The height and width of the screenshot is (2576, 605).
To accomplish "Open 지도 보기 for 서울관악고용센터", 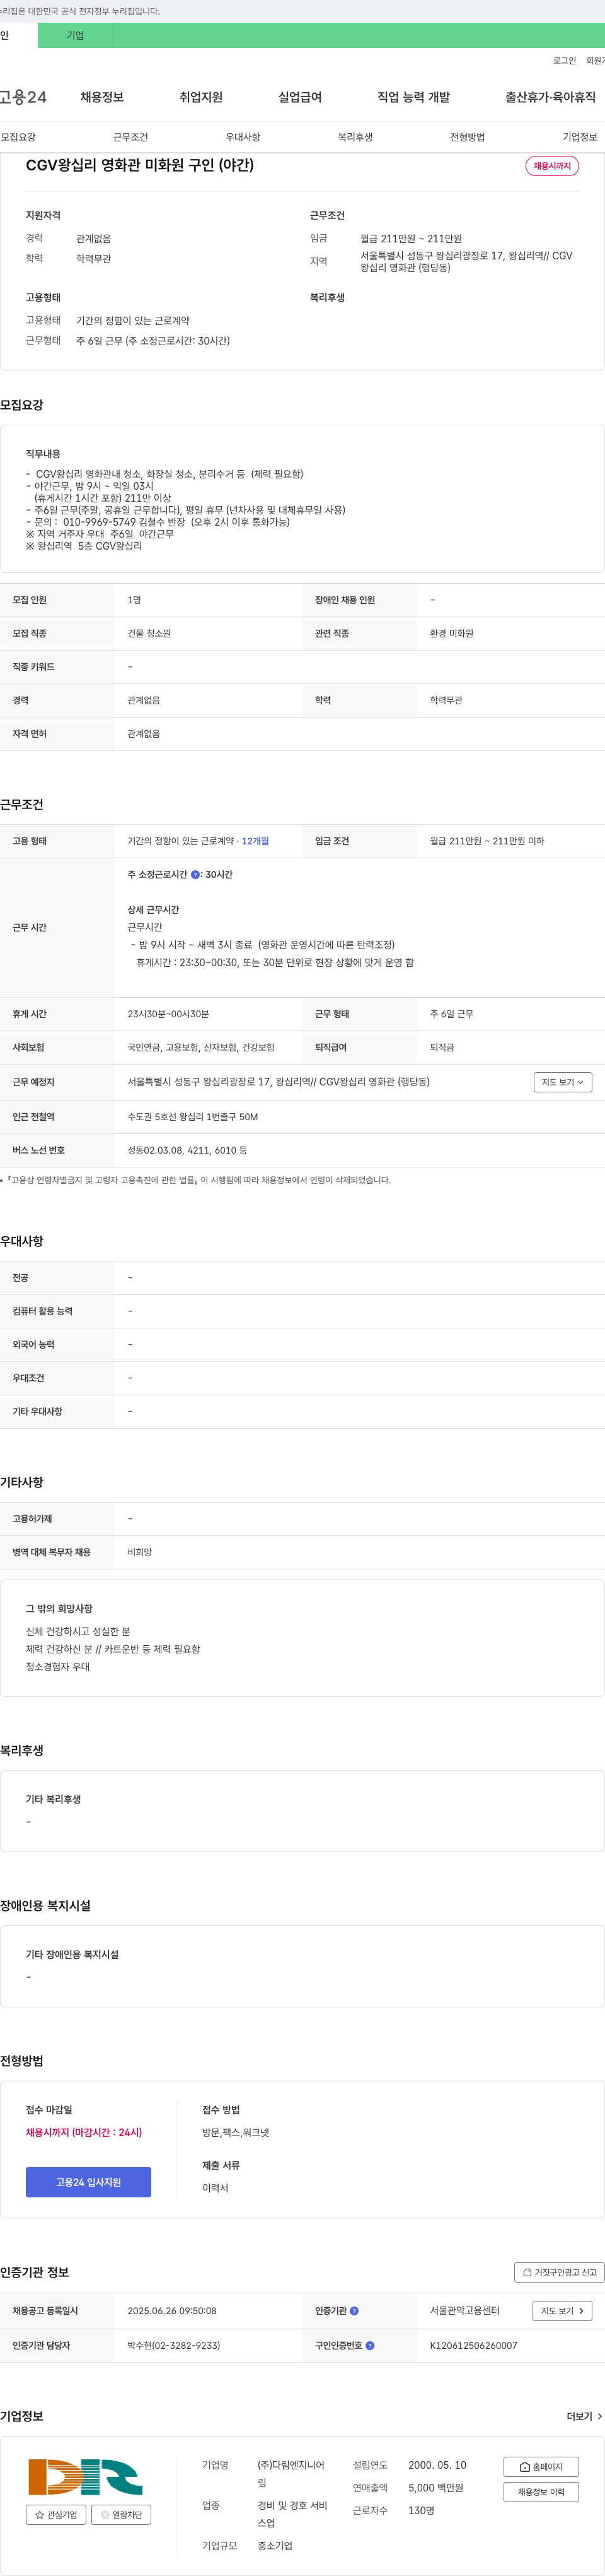I will coord(563,2311).
